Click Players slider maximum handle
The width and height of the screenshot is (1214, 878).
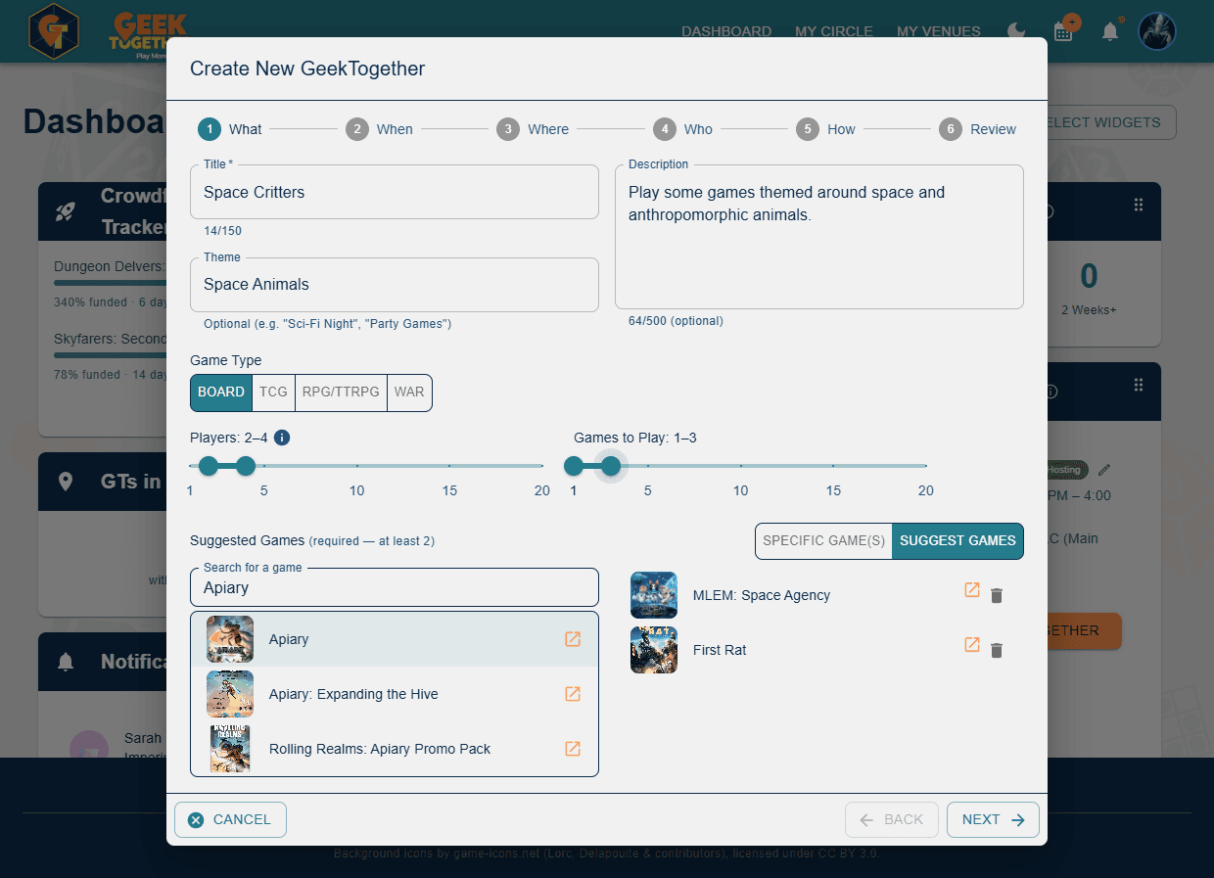pos(246,466)
